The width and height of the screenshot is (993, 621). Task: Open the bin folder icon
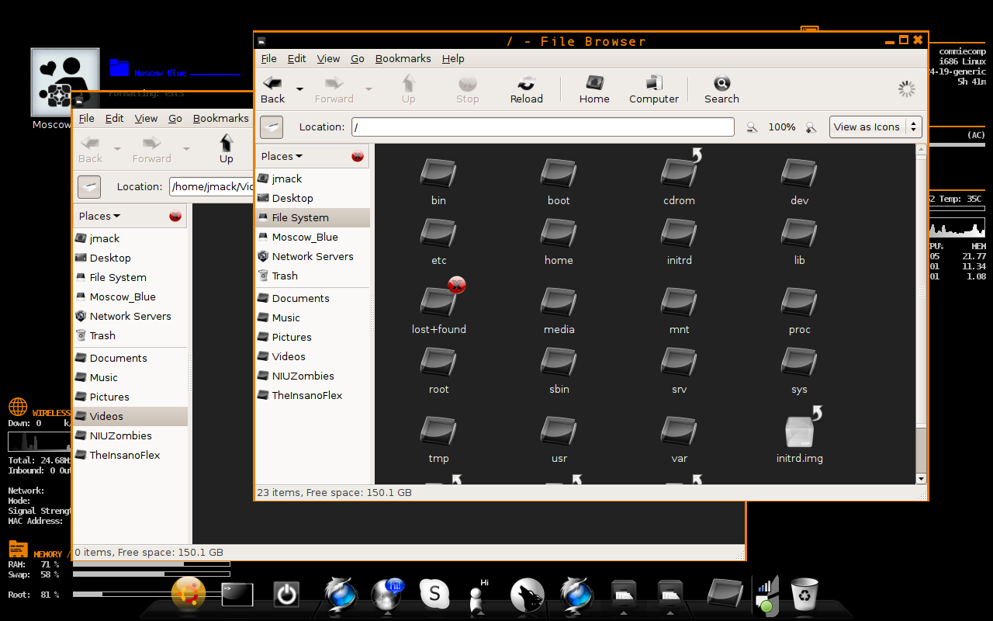(x=438, y=173)
